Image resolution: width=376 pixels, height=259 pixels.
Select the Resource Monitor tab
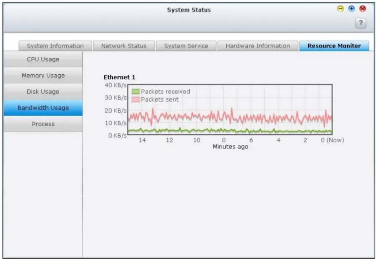[x=334, y=46]
